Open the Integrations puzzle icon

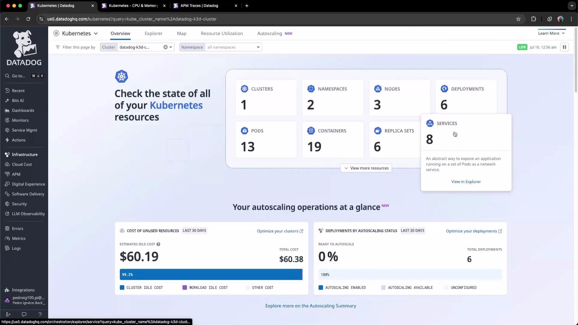point(7,290)
